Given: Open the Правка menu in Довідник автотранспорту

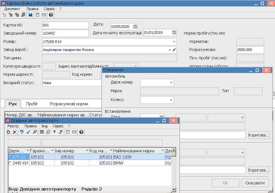Looking at the screenshot, I should (x=30, y=126).
